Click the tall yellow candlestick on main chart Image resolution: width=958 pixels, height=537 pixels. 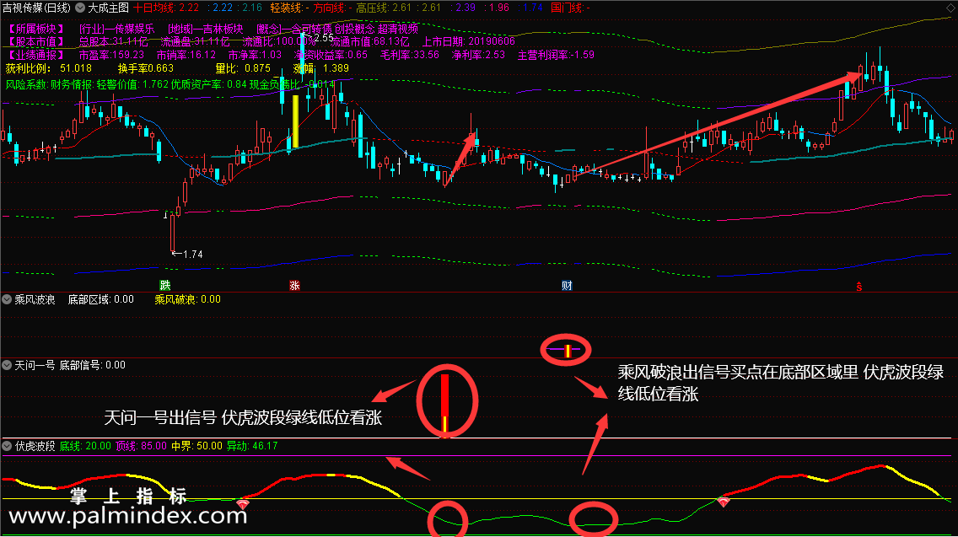point(296,121)
